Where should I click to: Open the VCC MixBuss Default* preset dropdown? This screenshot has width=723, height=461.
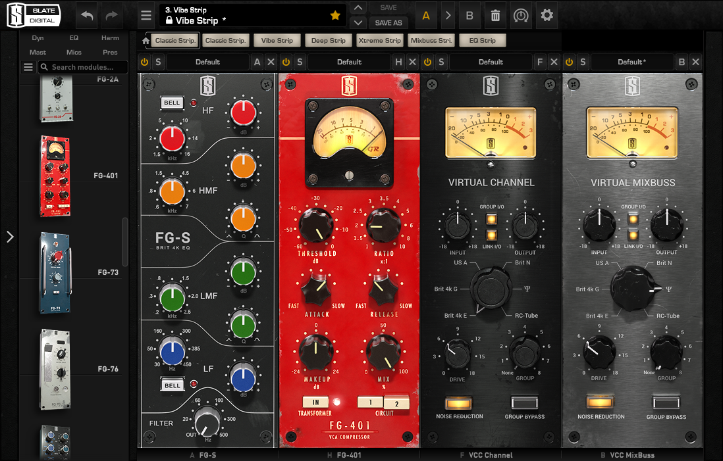pyautogui.click(x=631, y=62)
